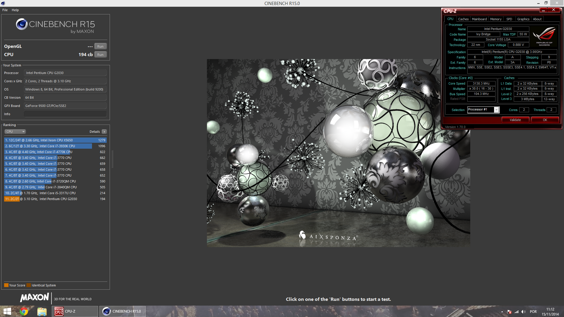Select the i7-3770 row scoring 659
The image size is (564, 317).
point(55,164)
